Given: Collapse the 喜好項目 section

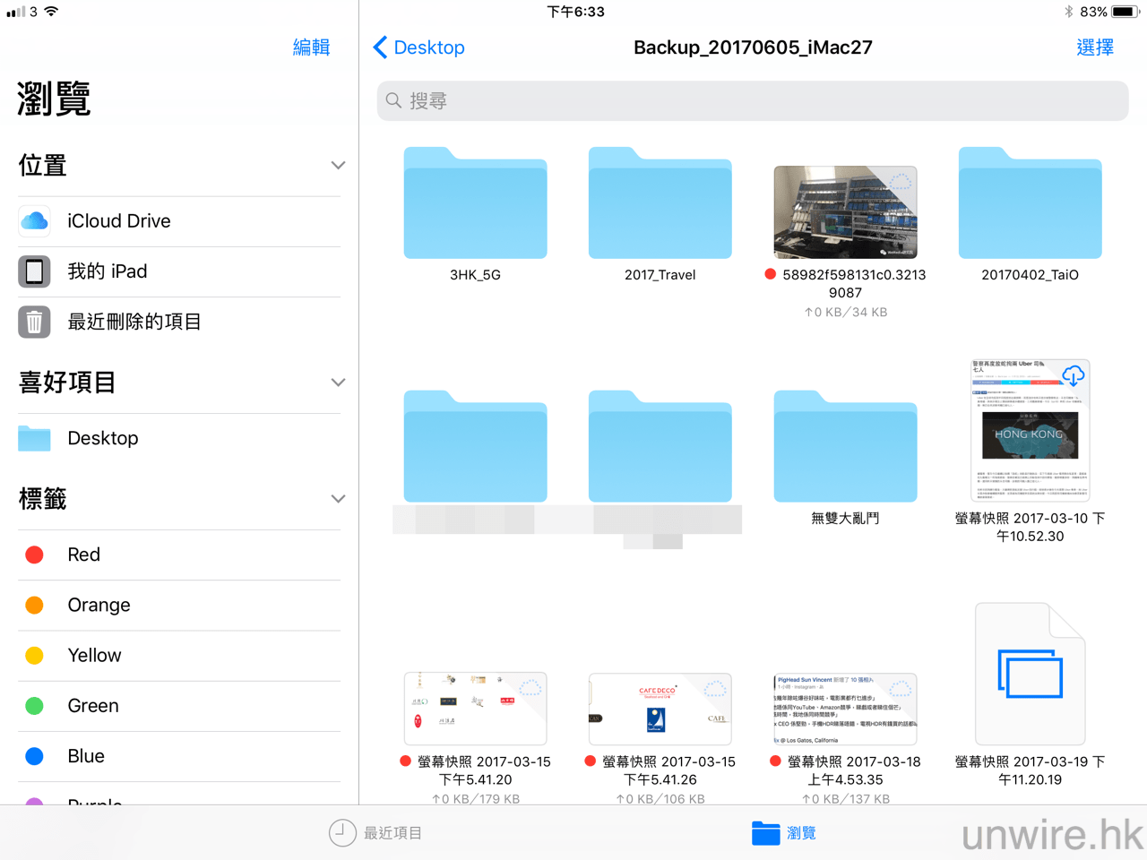Looking at the screenshot, I should [x=338, y=383].
